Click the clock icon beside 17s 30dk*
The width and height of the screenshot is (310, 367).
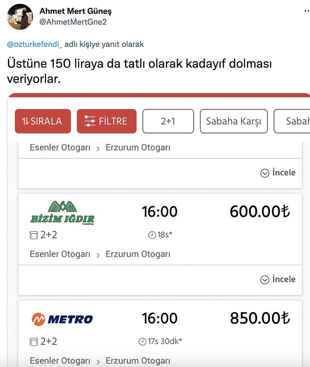coord(142,342)
